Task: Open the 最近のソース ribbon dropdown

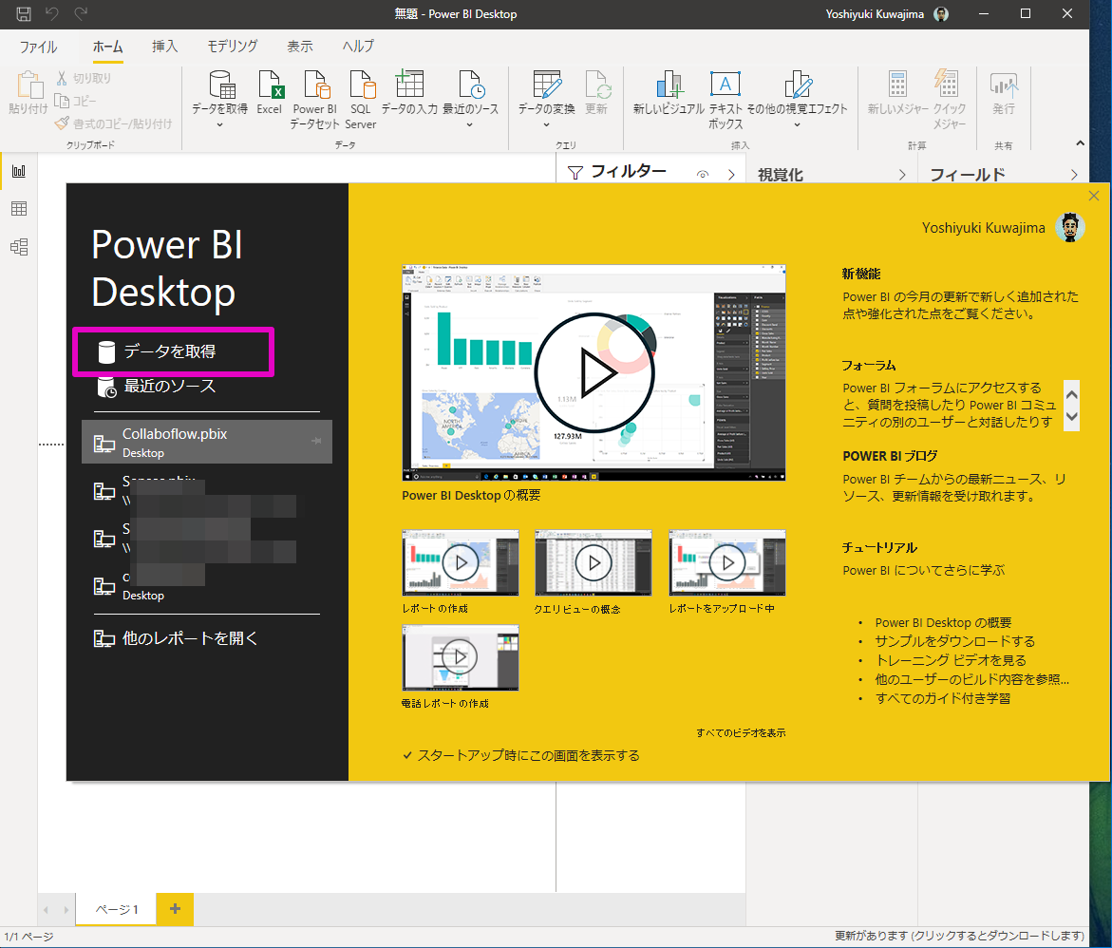Action: point(469,124)
